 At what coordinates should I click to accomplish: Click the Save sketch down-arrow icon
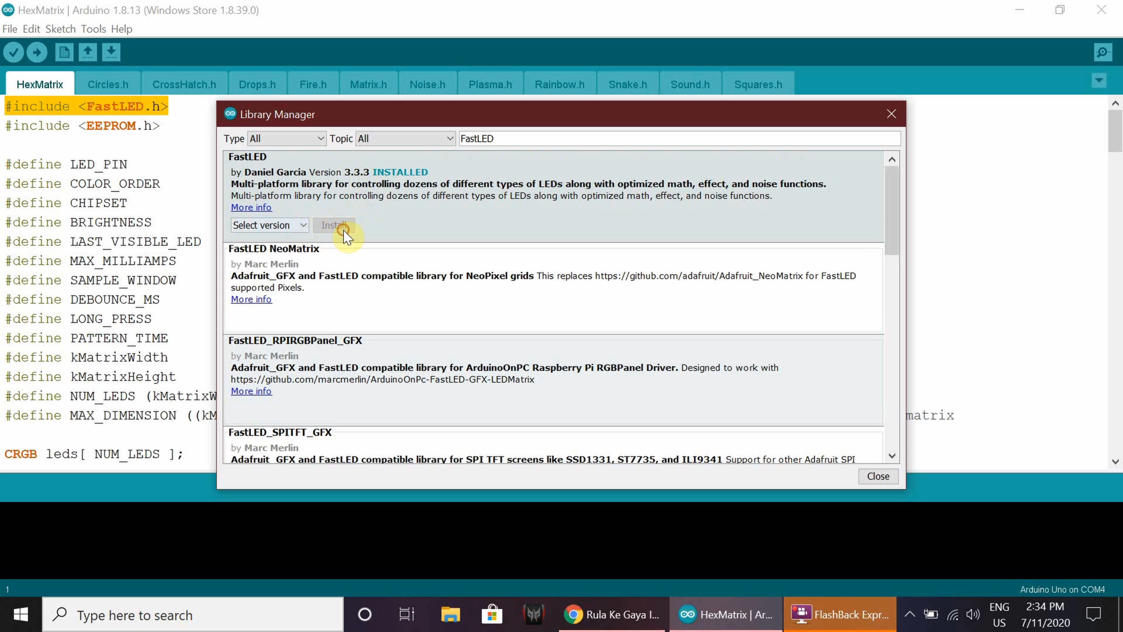(111, 53)
